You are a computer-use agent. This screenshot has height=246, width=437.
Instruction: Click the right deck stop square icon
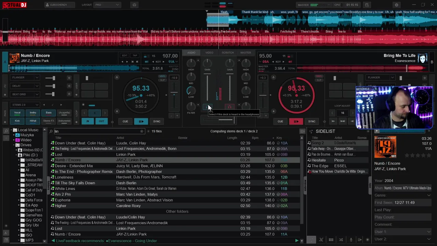click(x=273, y=111)
